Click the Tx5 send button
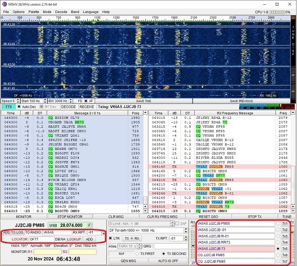This screenshot has height=266, width=297. (x=284, y=249)
